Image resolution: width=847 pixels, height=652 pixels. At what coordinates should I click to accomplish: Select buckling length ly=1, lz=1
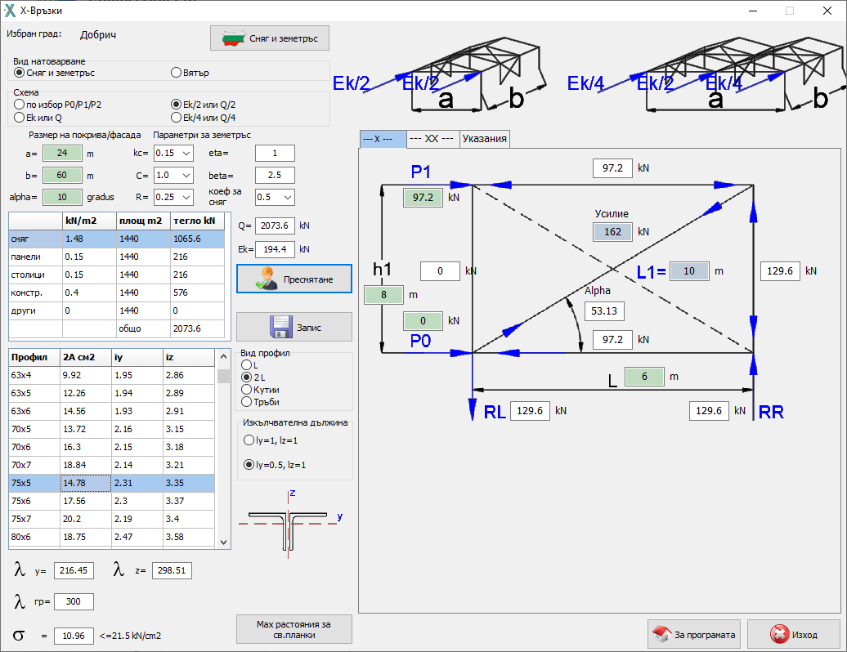coord(249,440)
